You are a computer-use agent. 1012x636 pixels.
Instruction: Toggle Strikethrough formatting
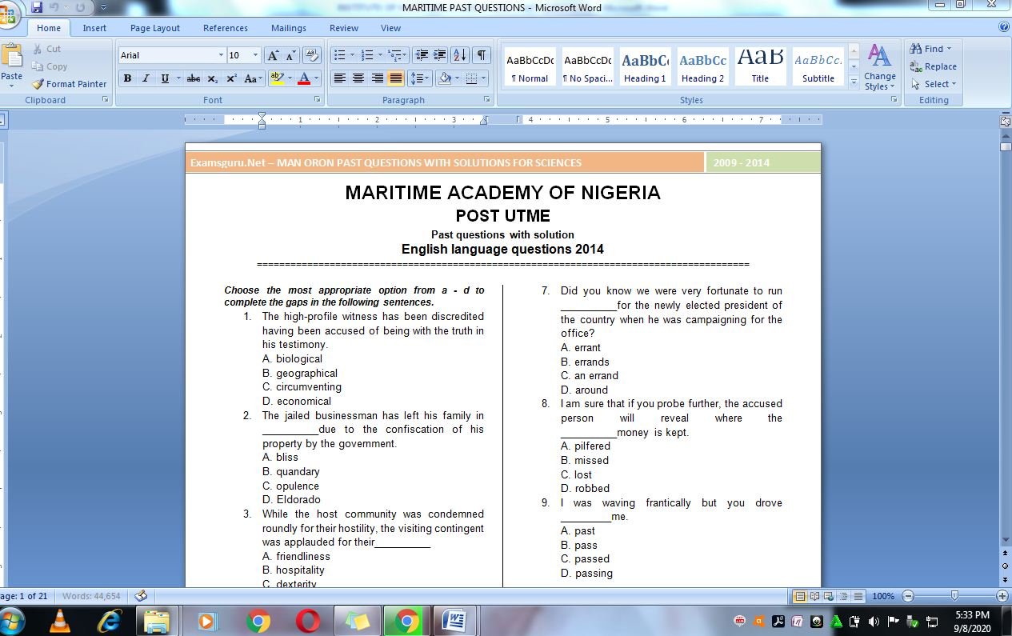(x=193, y=78)
